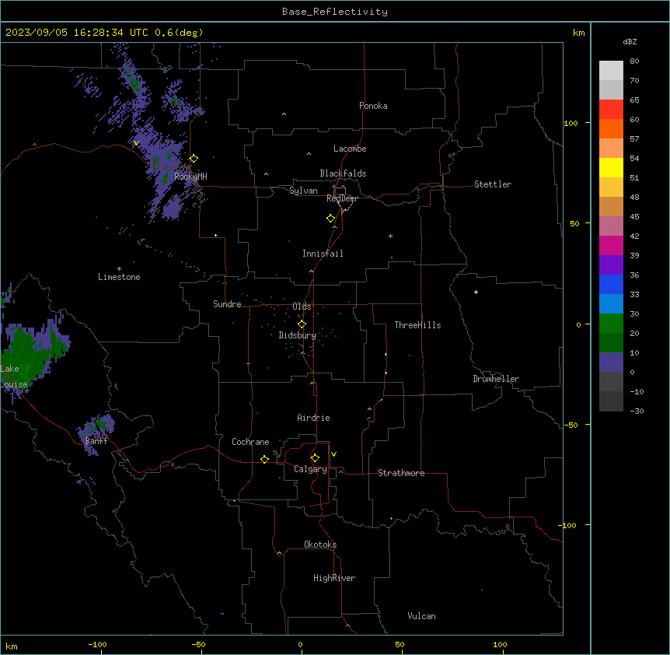
Task: Click the -50 tick on the bottom axis
Action: click(198, 644)
